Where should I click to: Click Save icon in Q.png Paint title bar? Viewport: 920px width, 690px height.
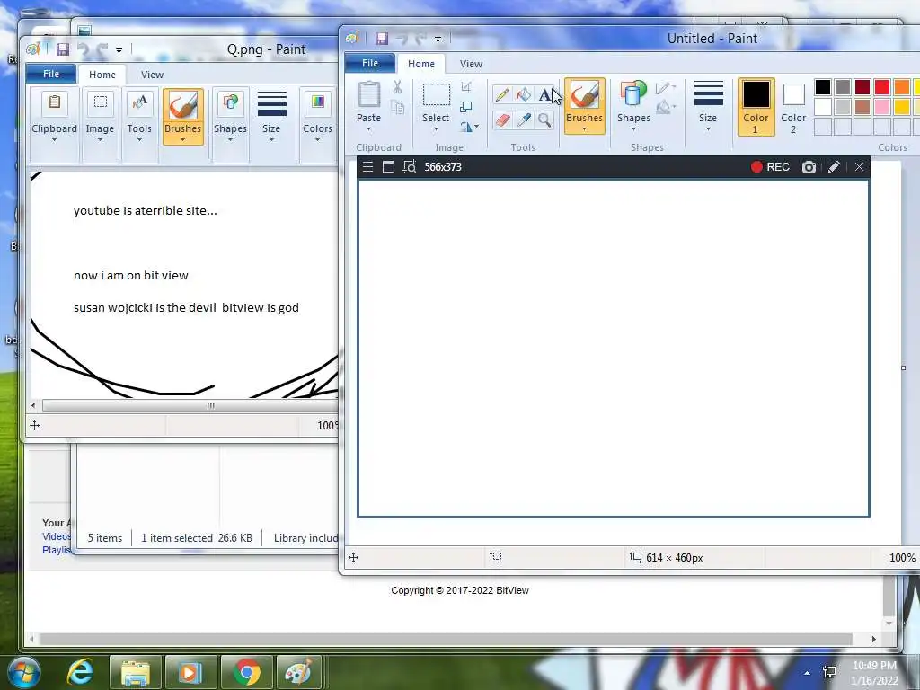pos(63,50)
